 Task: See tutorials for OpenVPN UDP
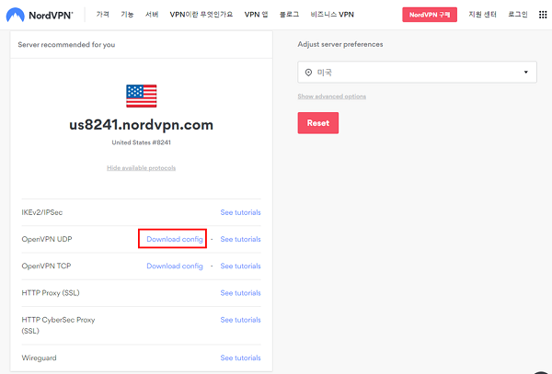click(240, 239)
